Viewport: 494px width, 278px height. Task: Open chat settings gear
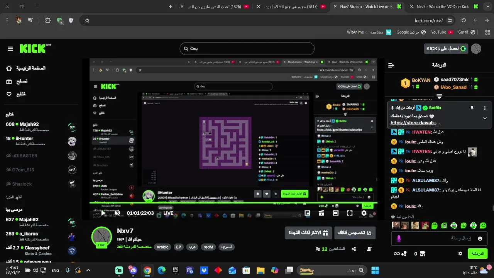pyautogui.click(x=460, y=254)
